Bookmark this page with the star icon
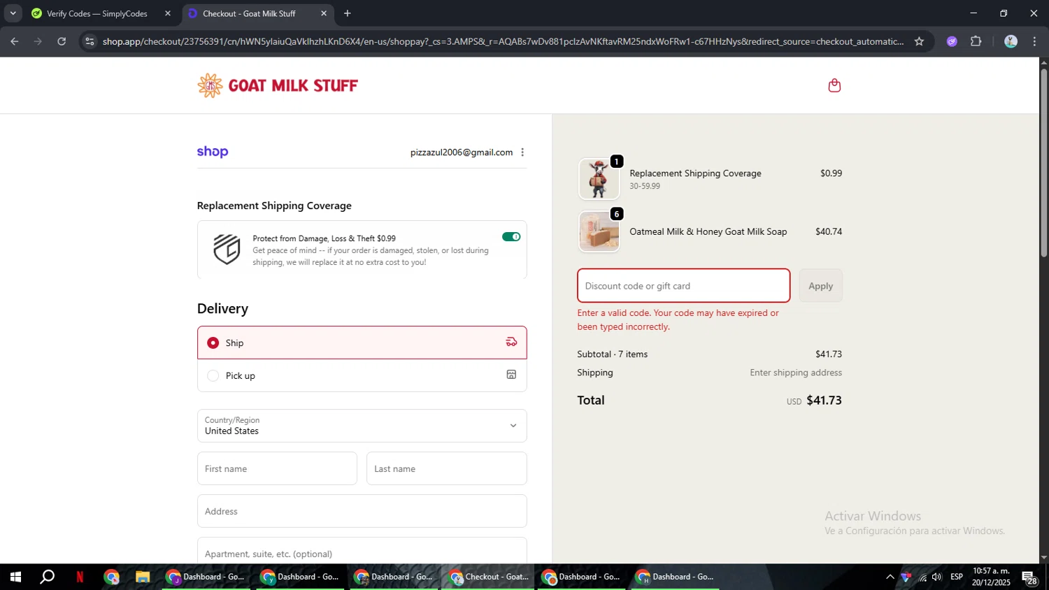The height and width of the screenshot is (590, 1049). [919, 41]
